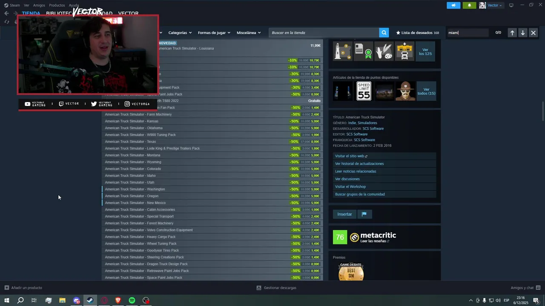Click the report flag button

coord(364,214)
